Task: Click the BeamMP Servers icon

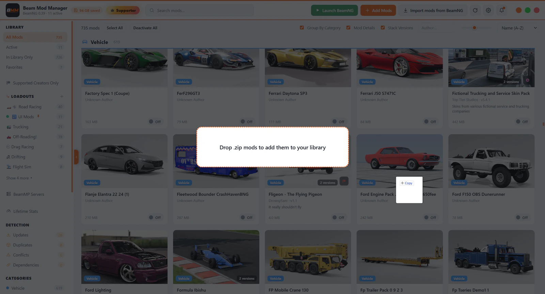Action: click(x=9, y=194)
